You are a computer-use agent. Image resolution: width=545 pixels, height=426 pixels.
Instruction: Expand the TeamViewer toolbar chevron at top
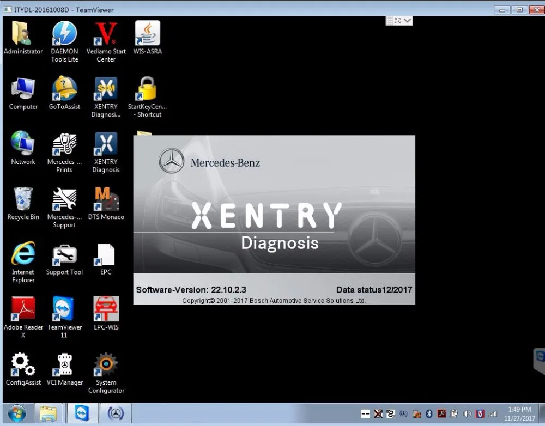click(408, 21)
